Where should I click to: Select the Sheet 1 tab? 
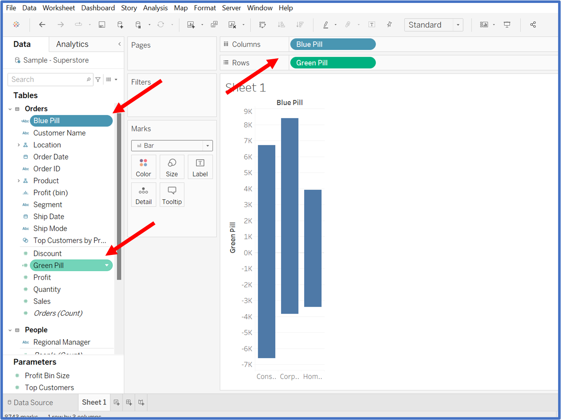point(94,402)
